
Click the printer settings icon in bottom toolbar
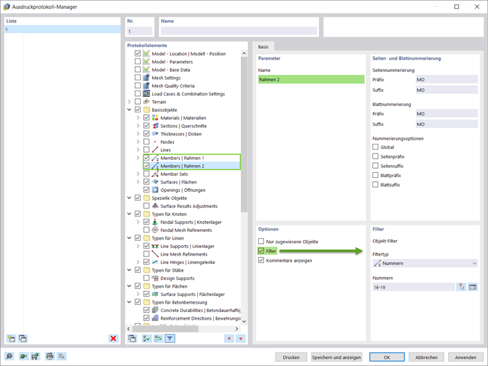[50, 356]
